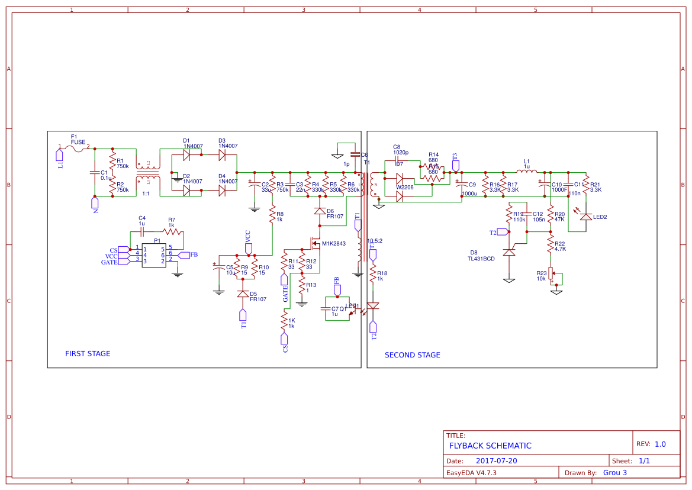Viewport: 692px width, 490px height.
Task: Select the D7 W2206 rectifier symbol
Action: point(400,179)
